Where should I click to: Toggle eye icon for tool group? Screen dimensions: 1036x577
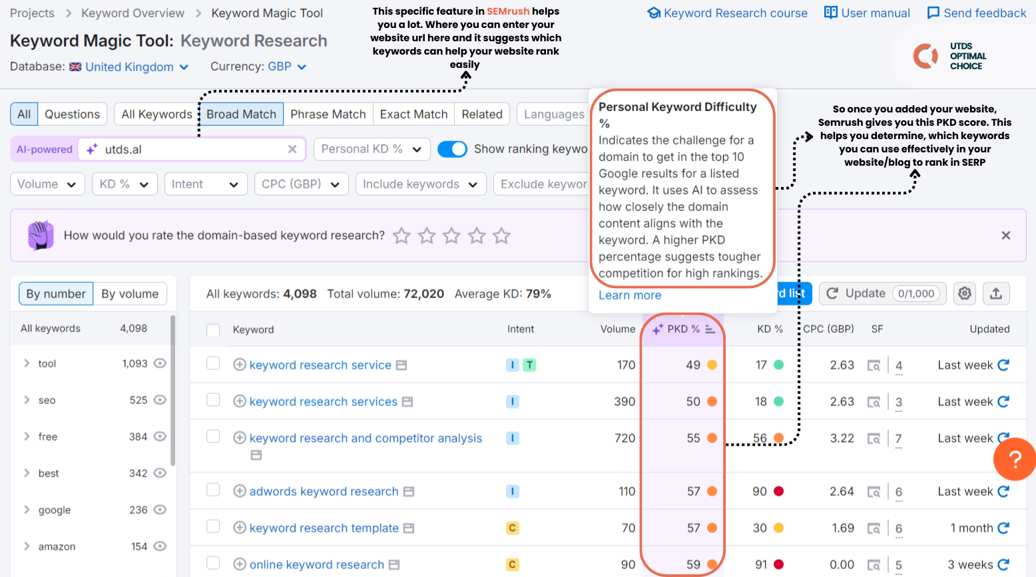coord(160,363)
